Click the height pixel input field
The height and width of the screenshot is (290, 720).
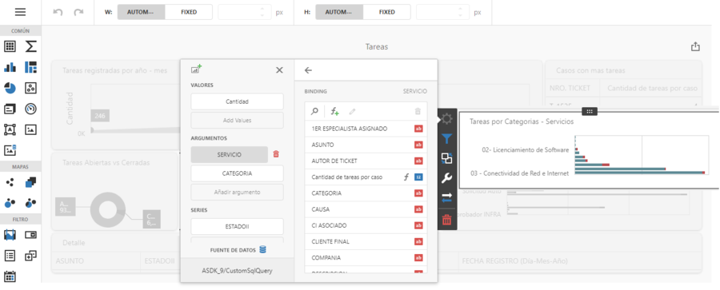coord(442,13)
